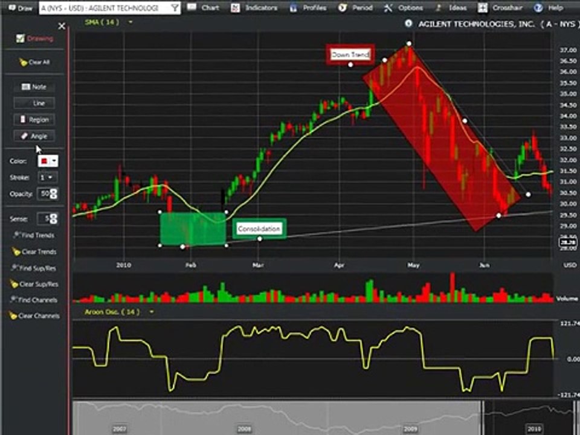This screenshot has width=580, height=435.
Task: Click Find Trends
Action: coord(34,235)
